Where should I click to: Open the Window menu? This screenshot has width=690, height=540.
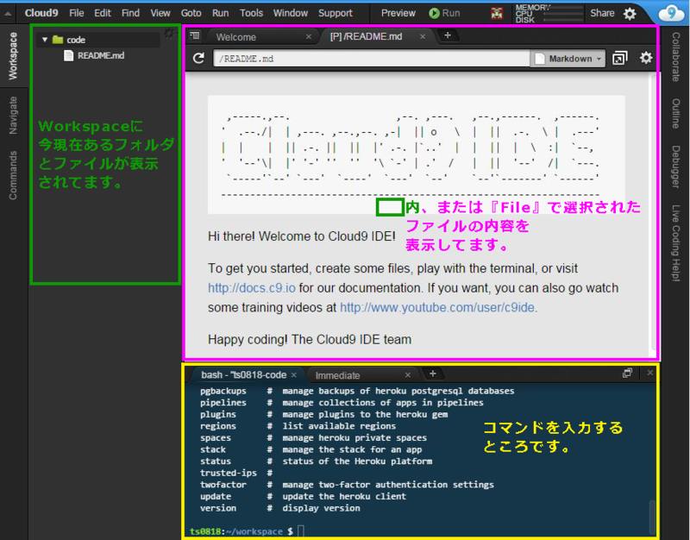pos(291,13)
